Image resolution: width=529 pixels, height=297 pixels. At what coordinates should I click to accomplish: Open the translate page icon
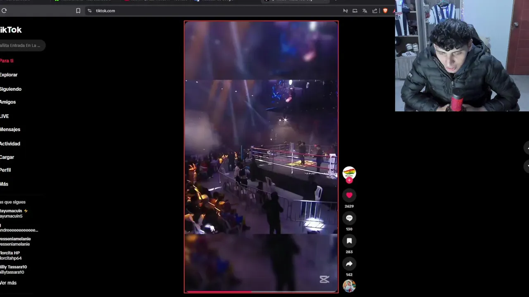coord(365,11)
